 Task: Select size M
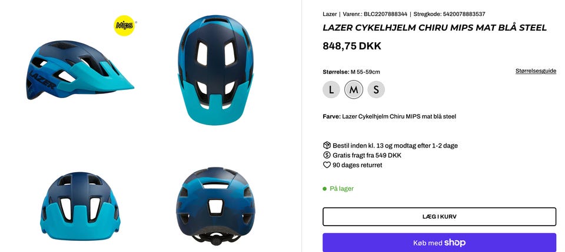tap(354, 89)
